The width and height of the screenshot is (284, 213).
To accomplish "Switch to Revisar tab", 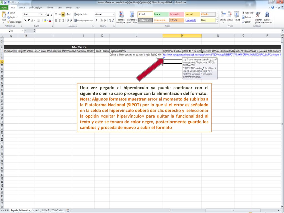I will point(69,7).
